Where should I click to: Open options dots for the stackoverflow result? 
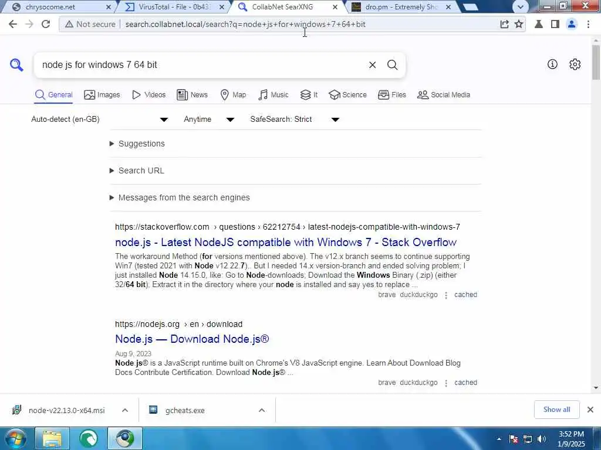[x=446, y=295]
